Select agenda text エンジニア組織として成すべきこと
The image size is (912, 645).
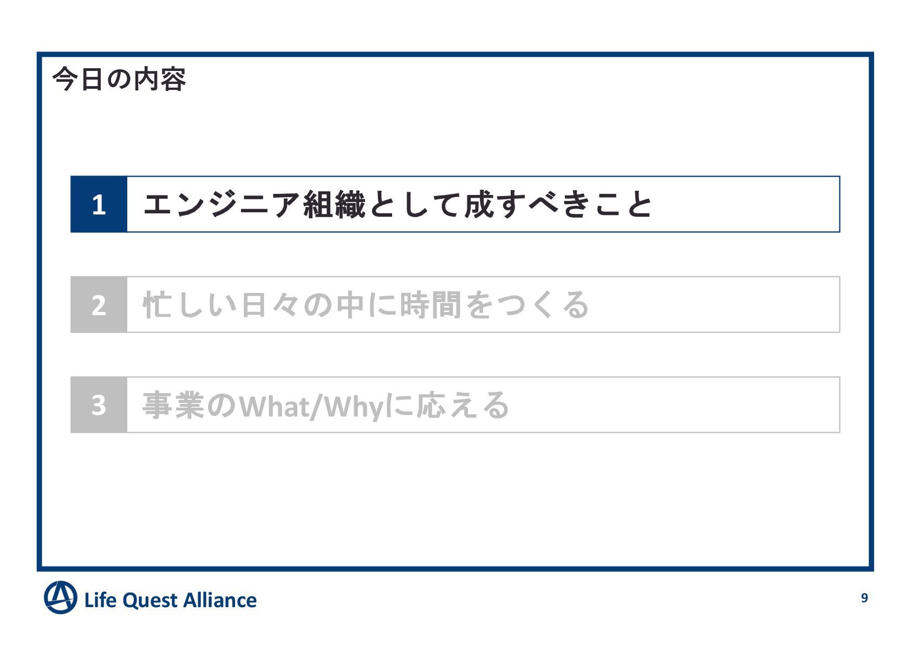click(x=398, y=205)
